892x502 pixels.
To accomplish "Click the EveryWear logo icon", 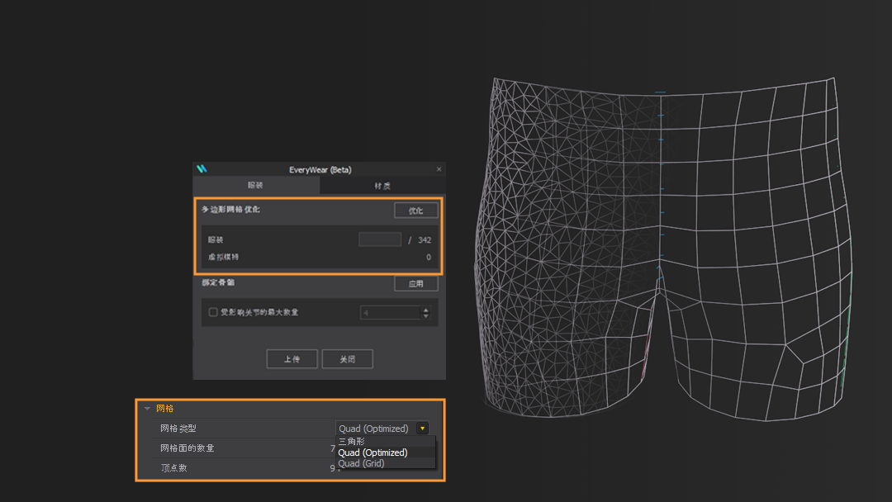I will point(202,167).
